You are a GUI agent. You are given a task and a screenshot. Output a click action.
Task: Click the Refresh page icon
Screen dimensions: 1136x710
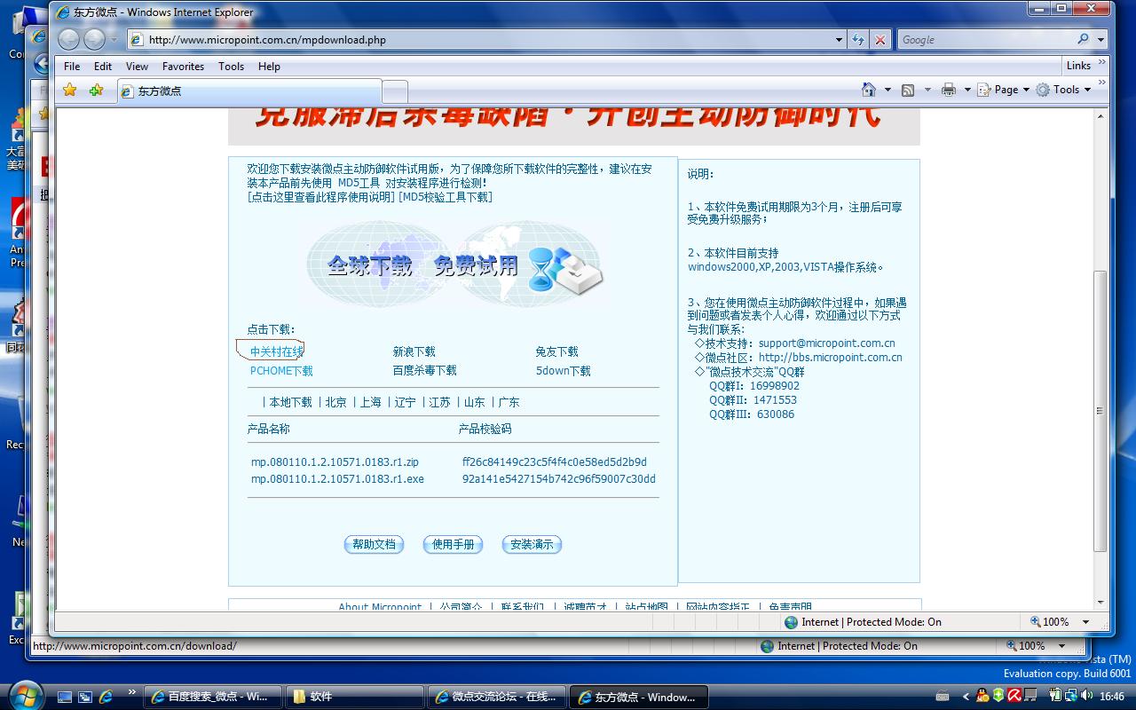pyautogui.click(x=857, y=40)
